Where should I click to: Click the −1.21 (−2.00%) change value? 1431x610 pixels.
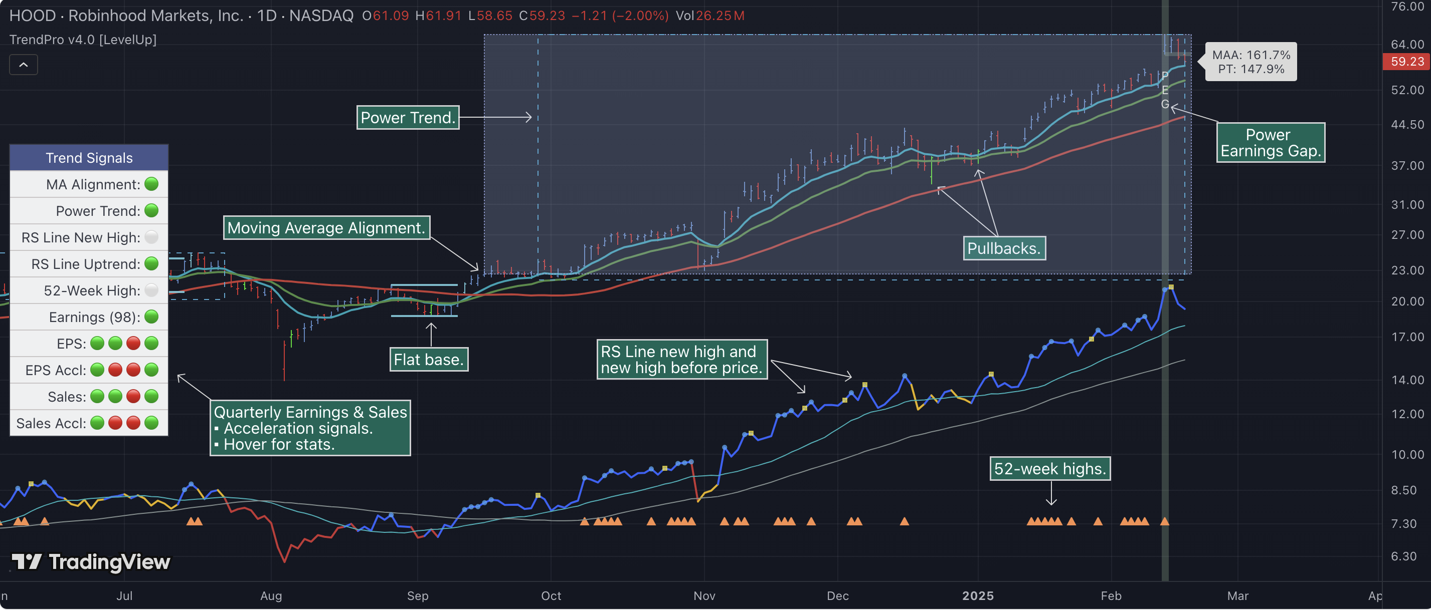[620, 16]
